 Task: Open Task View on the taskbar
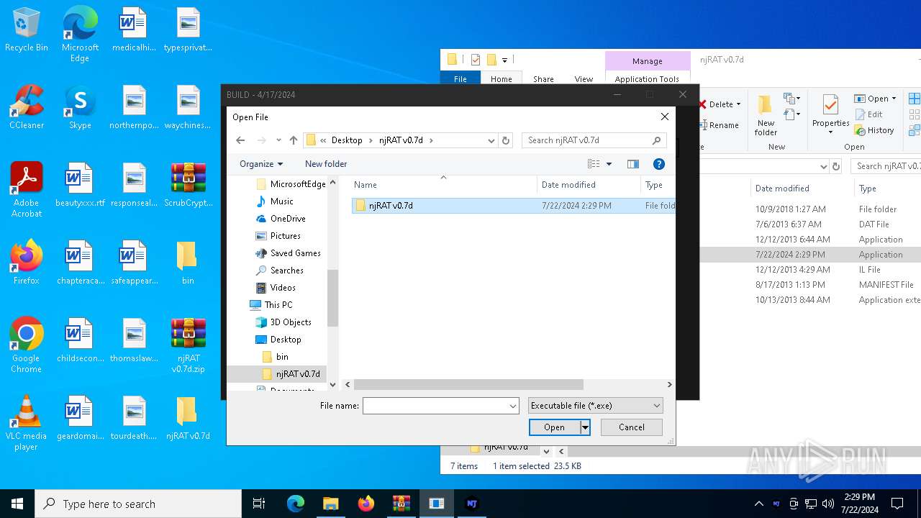(259, 504)
